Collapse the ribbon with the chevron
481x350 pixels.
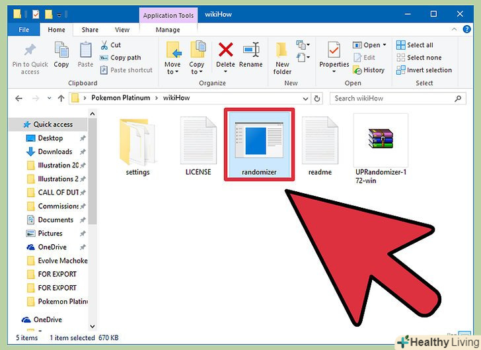tap(455, 29)
